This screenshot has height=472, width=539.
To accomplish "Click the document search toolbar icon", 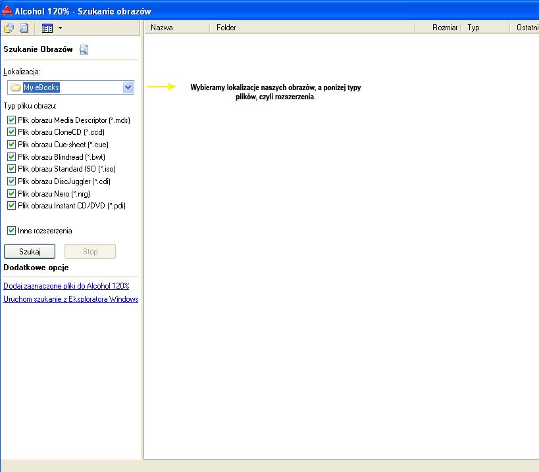I will [24, 28].
